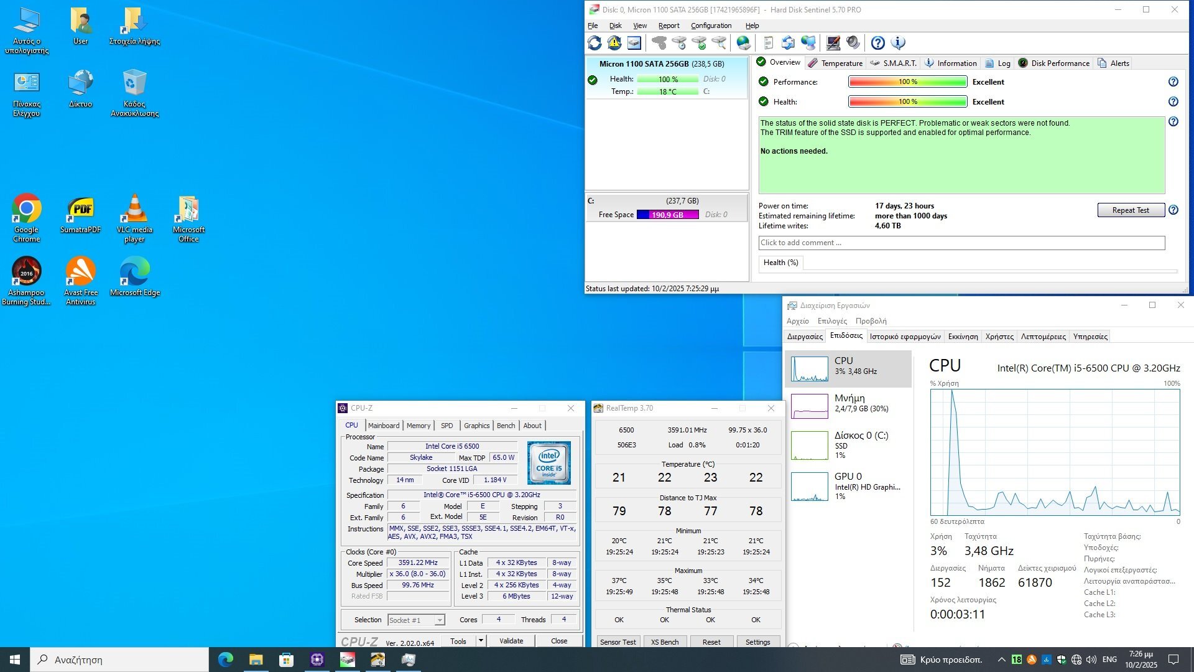The image size is (1194, 672).
Task: Select Avast Free Antivirus desktop icon
Action: [81, 281]
